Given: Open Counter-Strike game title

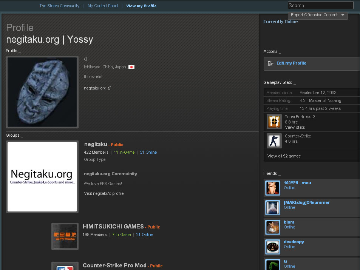Looking at the screenshot, I should click(298, 136).
